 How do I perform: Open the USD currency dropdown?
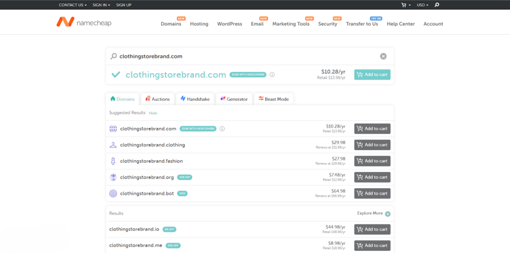click(x=422, y=5)
